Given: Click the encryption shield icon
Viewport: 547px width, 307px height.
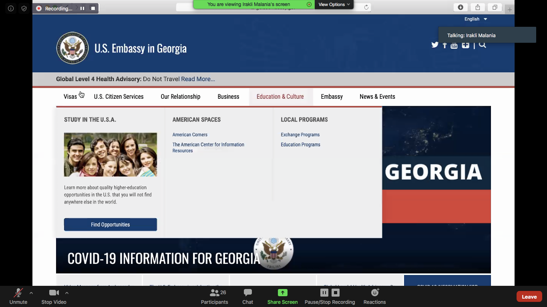Looking at the screenshot, I should (x=24, y=8).
